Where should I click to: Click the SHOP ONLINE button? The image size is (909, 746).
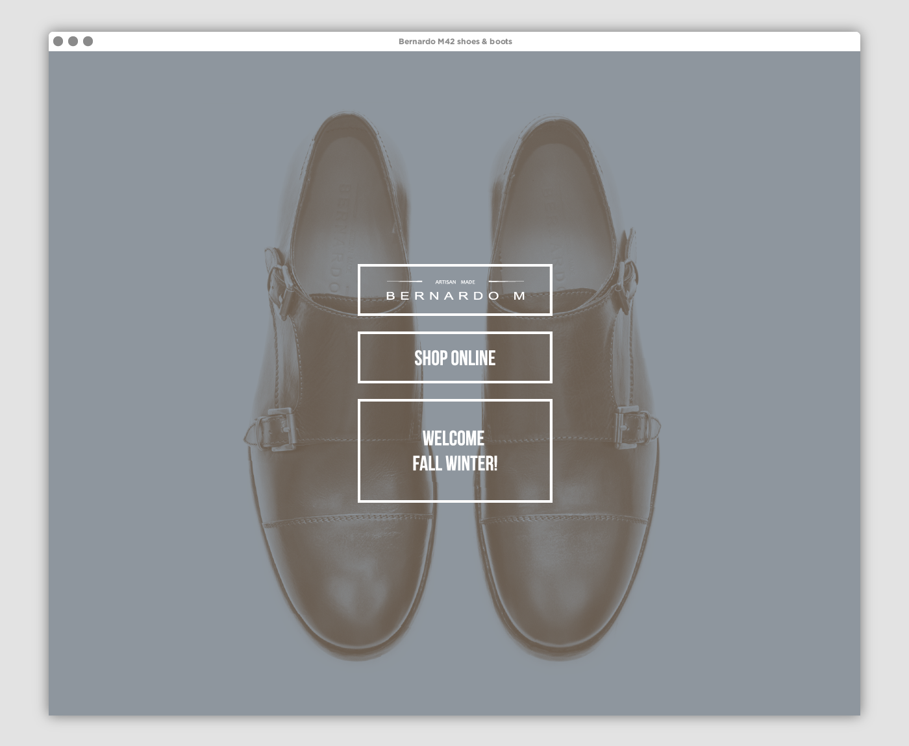[454, 357]
